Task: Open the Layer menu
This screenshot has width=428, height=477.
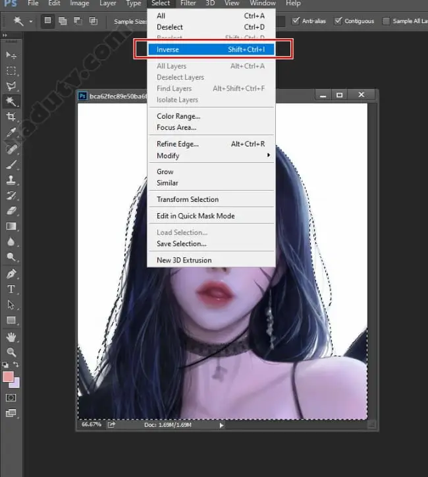Action: point(108,3)
